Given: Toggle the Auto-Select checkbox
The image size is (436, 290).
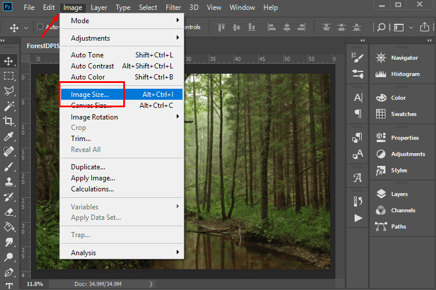Looking at the screenshot, I should click(40, 27).
